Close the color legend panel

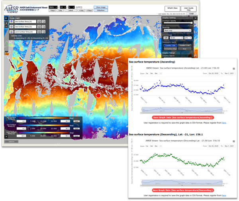coord(6,137)
